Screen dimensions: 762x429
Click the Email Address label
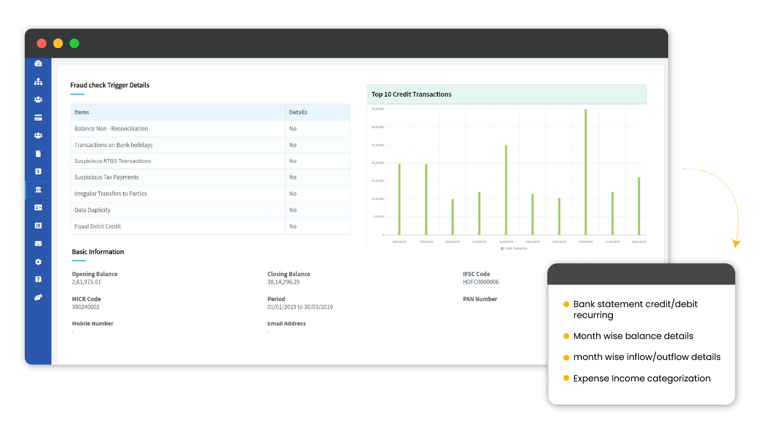tap(287, 323)
